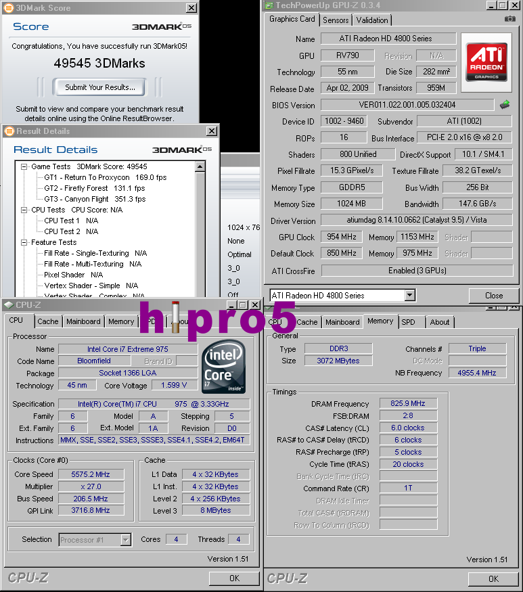Click the Driver Version field in GPU-Z

click(417, 220)
